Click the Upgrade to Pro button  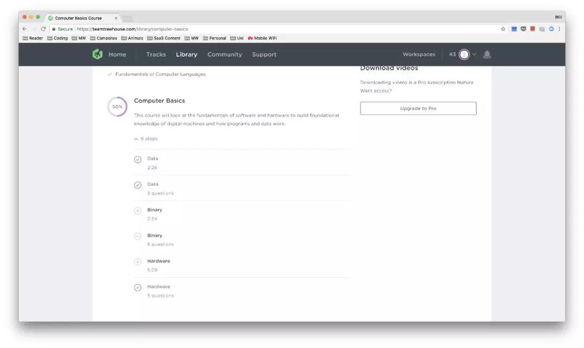pyautogui.click(x=418, y=108)
